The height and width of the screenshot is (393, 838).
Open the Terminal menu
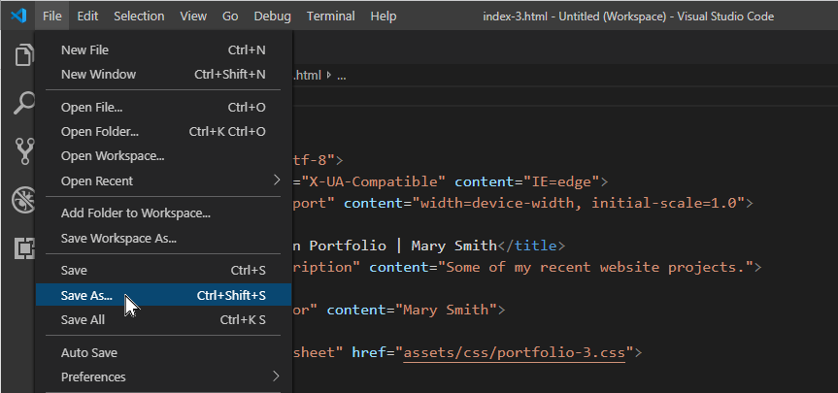click(x=330, y=16)
